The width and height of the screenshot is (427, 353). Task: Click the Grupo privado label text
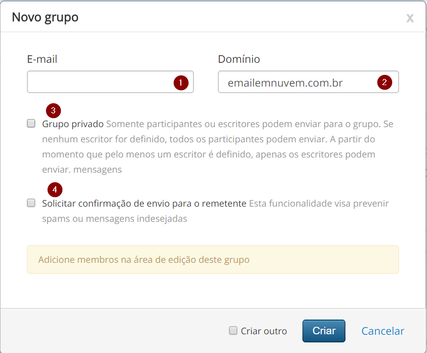click(x=73, y=124)
